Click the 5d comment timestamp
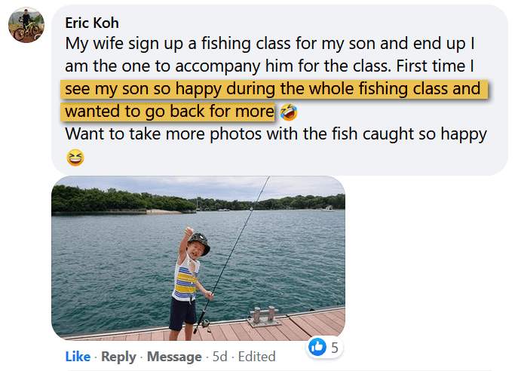 click(218, 357)
